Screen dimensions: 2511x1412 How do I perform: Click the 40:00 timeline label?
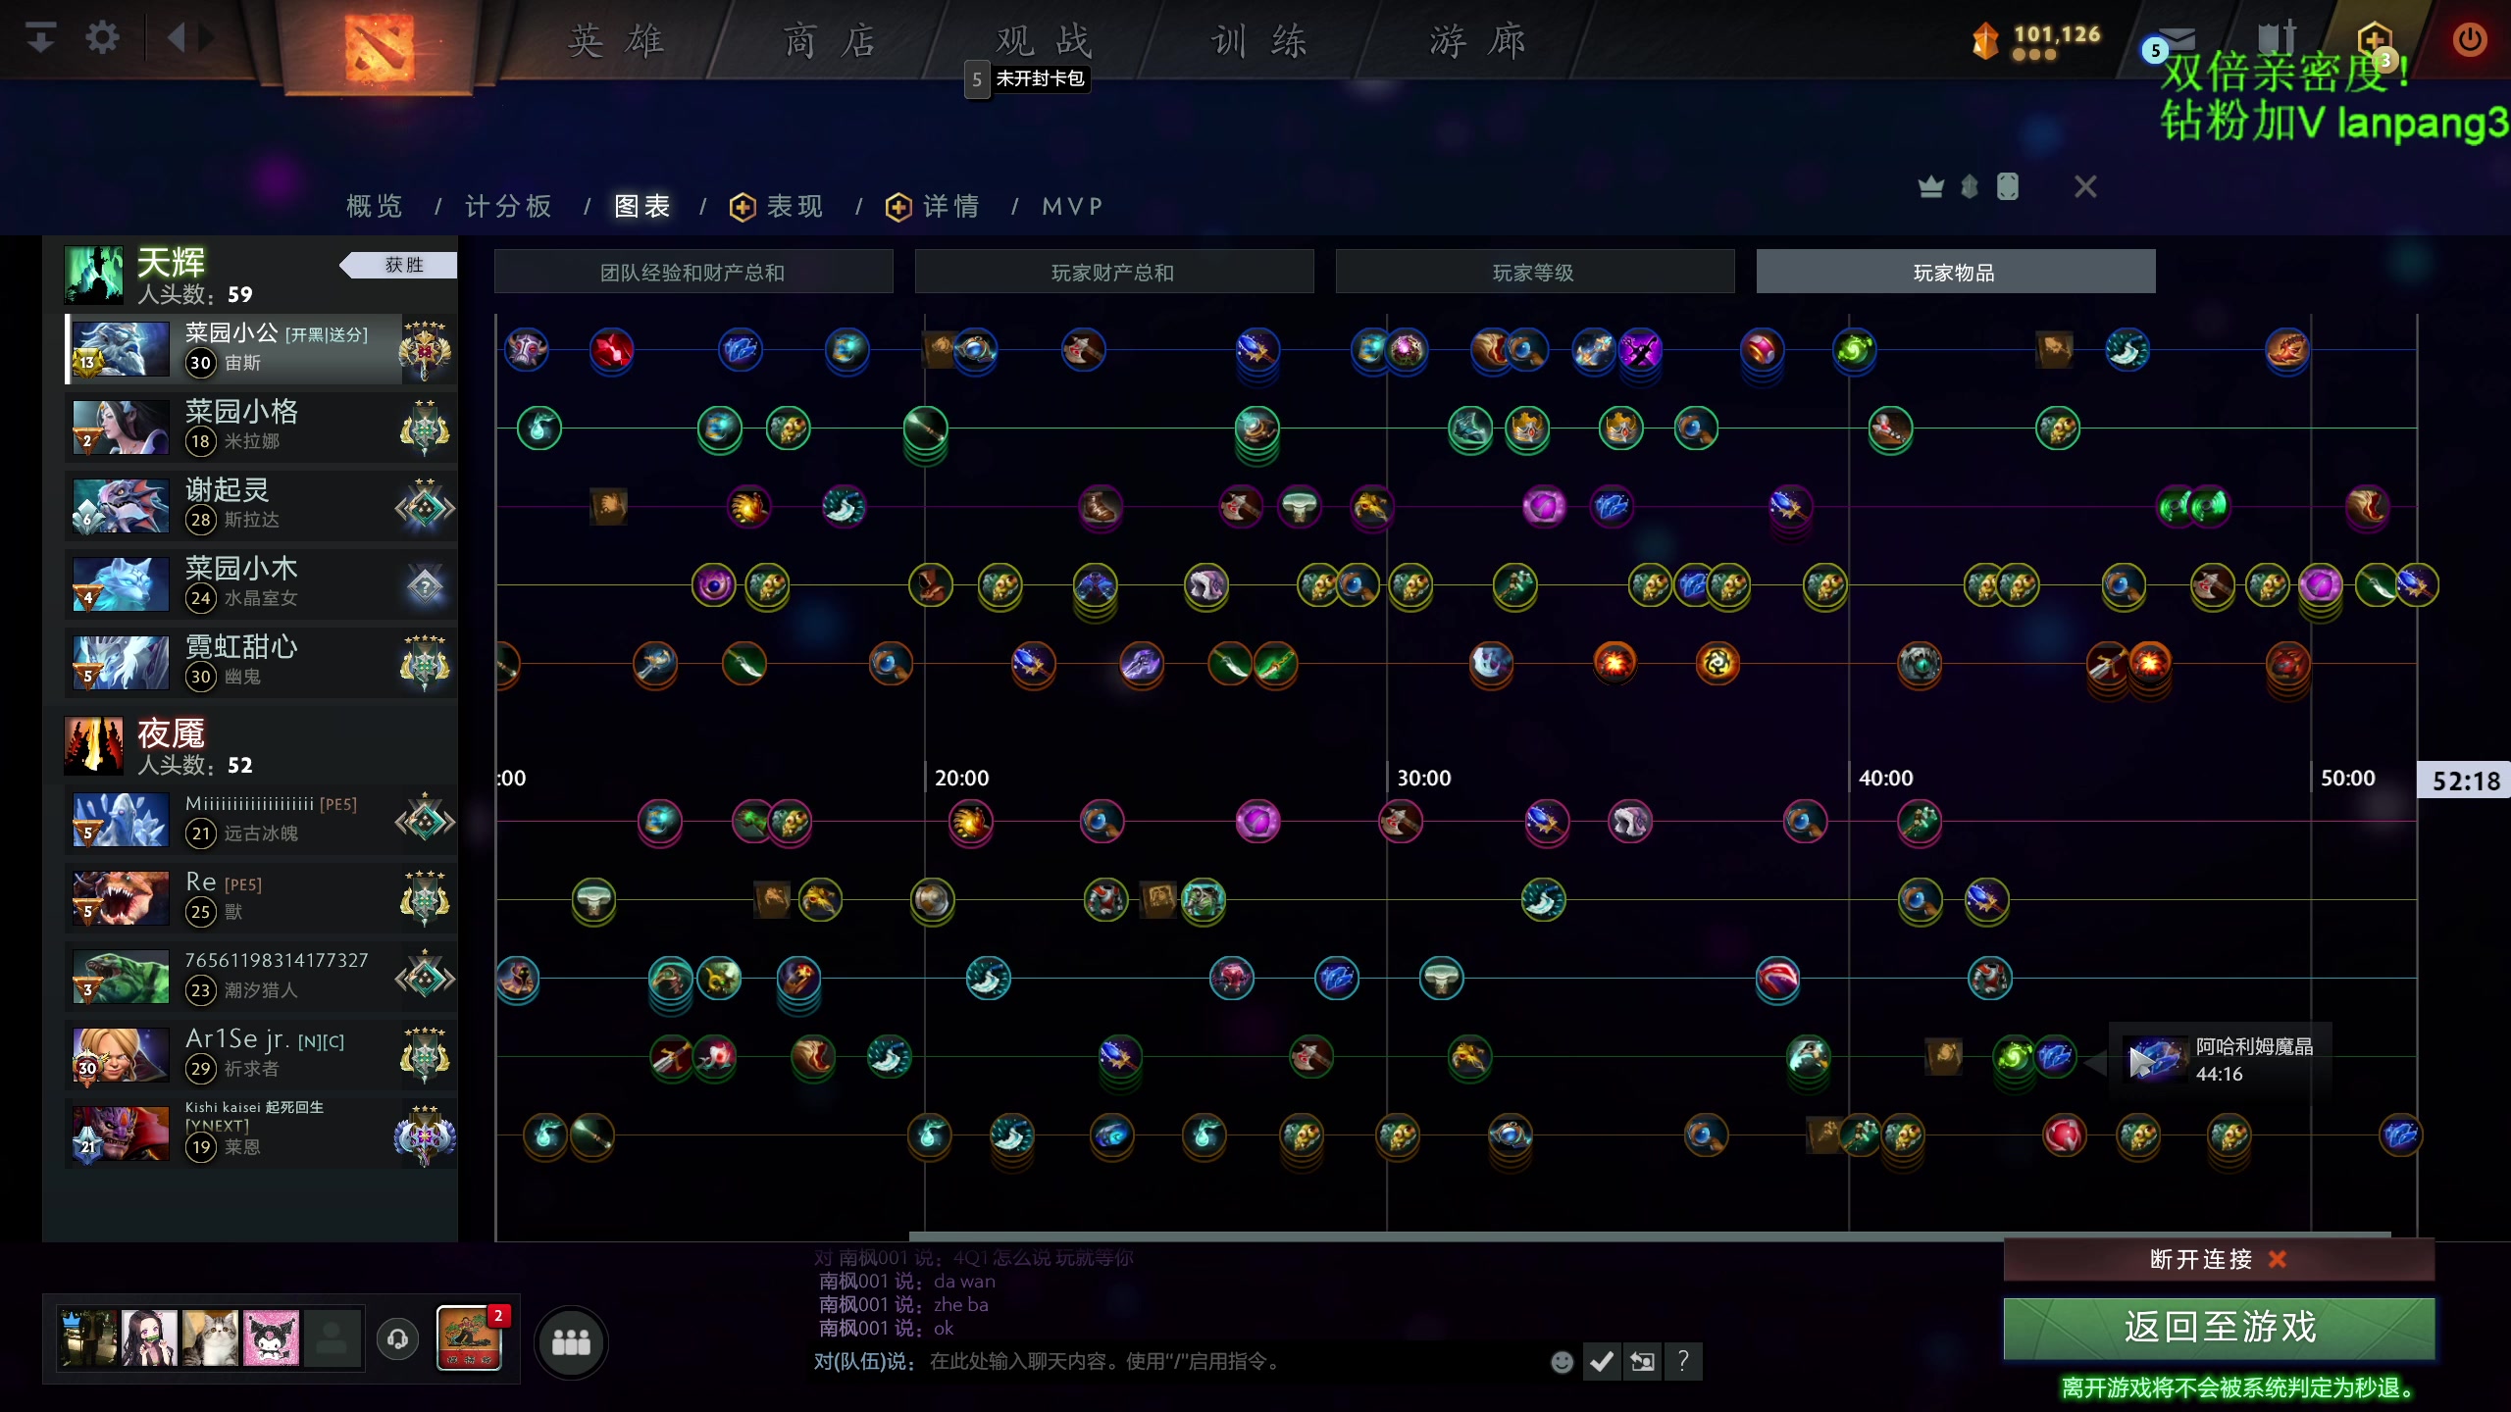click(x=1885, y=778)
